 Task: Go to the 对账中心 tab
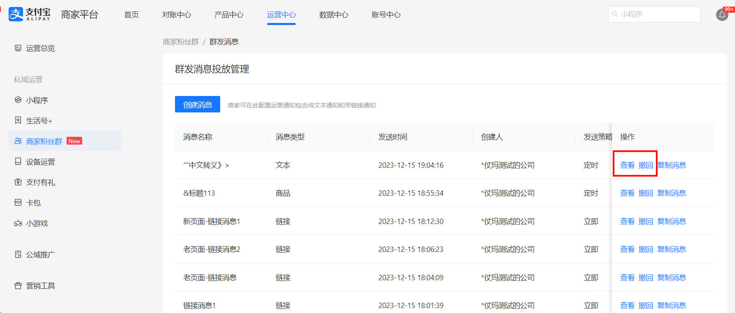(x=177, y=15)
